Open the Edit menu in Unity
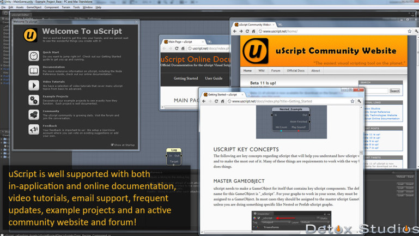The image size is (419, 236). (11, 7)
